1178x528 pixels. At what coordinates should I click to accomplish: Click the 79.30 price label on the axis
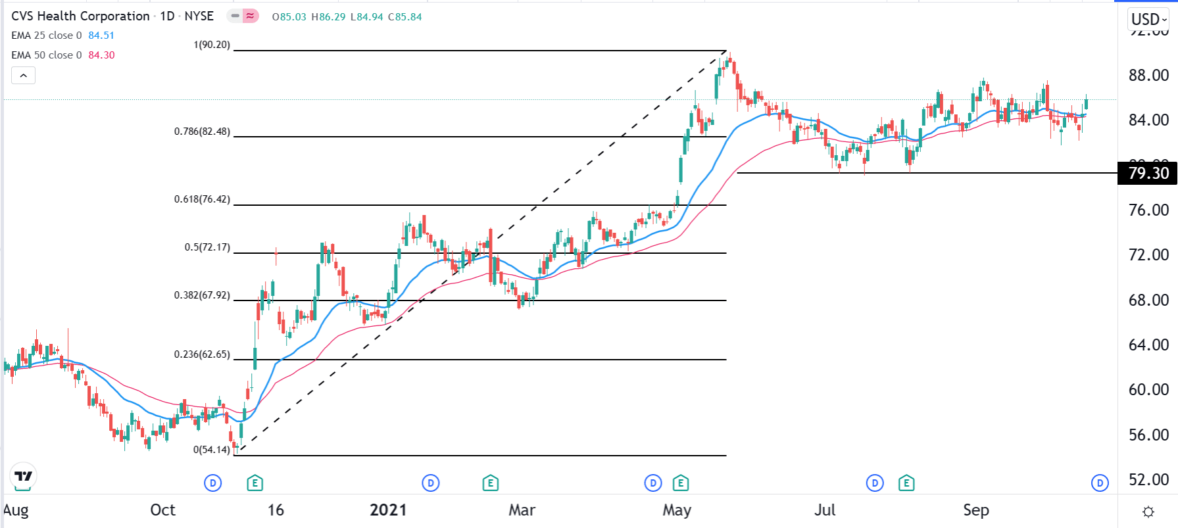1148,173
